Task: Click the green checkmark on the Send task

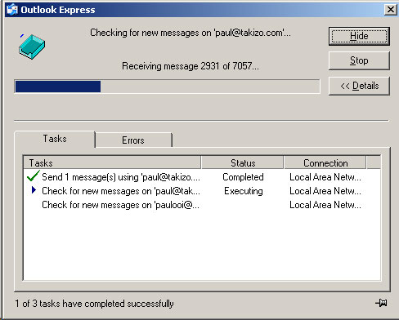Action: pyautogui.click(x=34, y=176)
